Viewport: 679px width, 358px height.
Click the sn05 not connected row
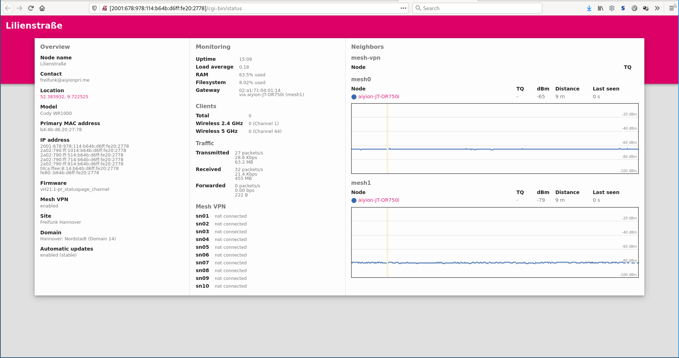click(x=221, y=247)
